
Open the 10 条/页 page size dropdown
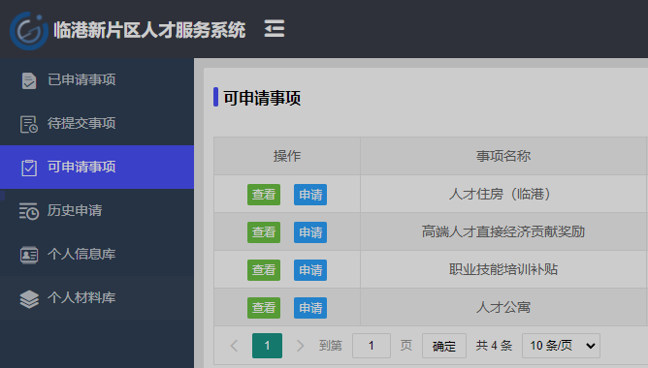562,346
